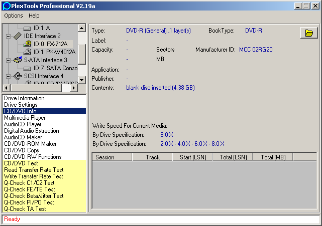
Task: Select the IDE Interface 2 label
Action: point(42,36)
